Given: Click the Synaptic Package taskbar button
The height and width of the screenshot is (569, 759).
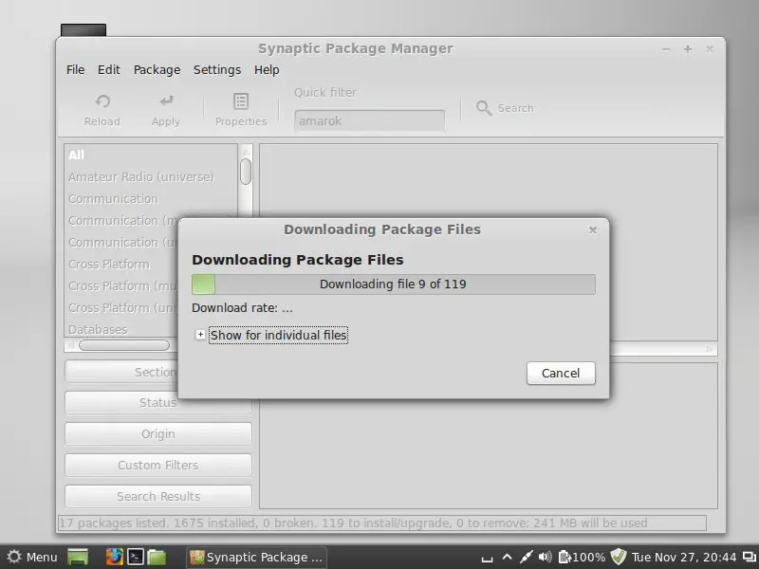Looking at the screenshot, I should click(x=256, y=558).
